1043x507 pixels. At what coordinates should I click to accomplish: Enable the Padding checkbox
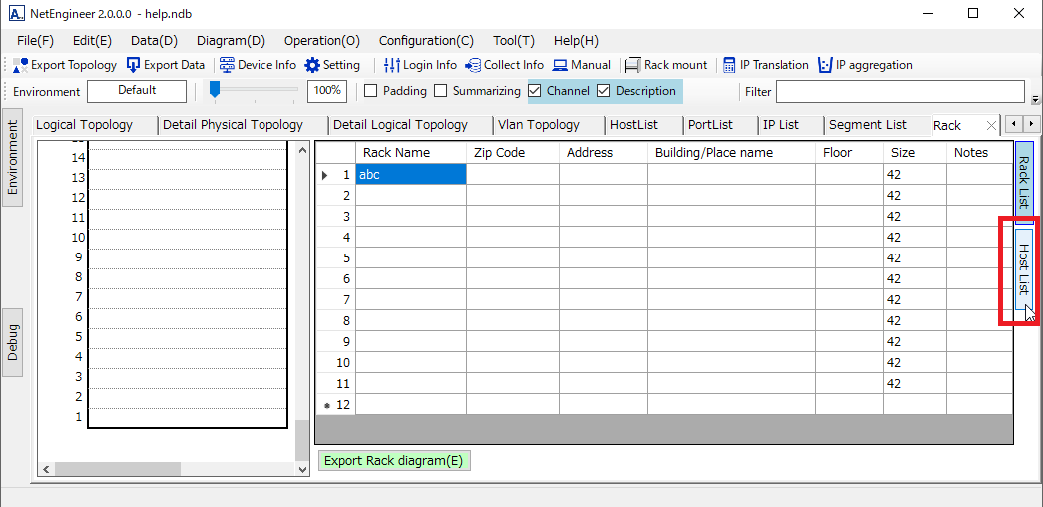click(x=371, y=91)
